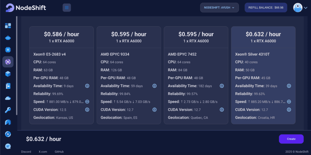The height and width of the screenshot is (155, 311).
Task: Click the '99.84%' reliability value
Action: click(x=125, y=94)
